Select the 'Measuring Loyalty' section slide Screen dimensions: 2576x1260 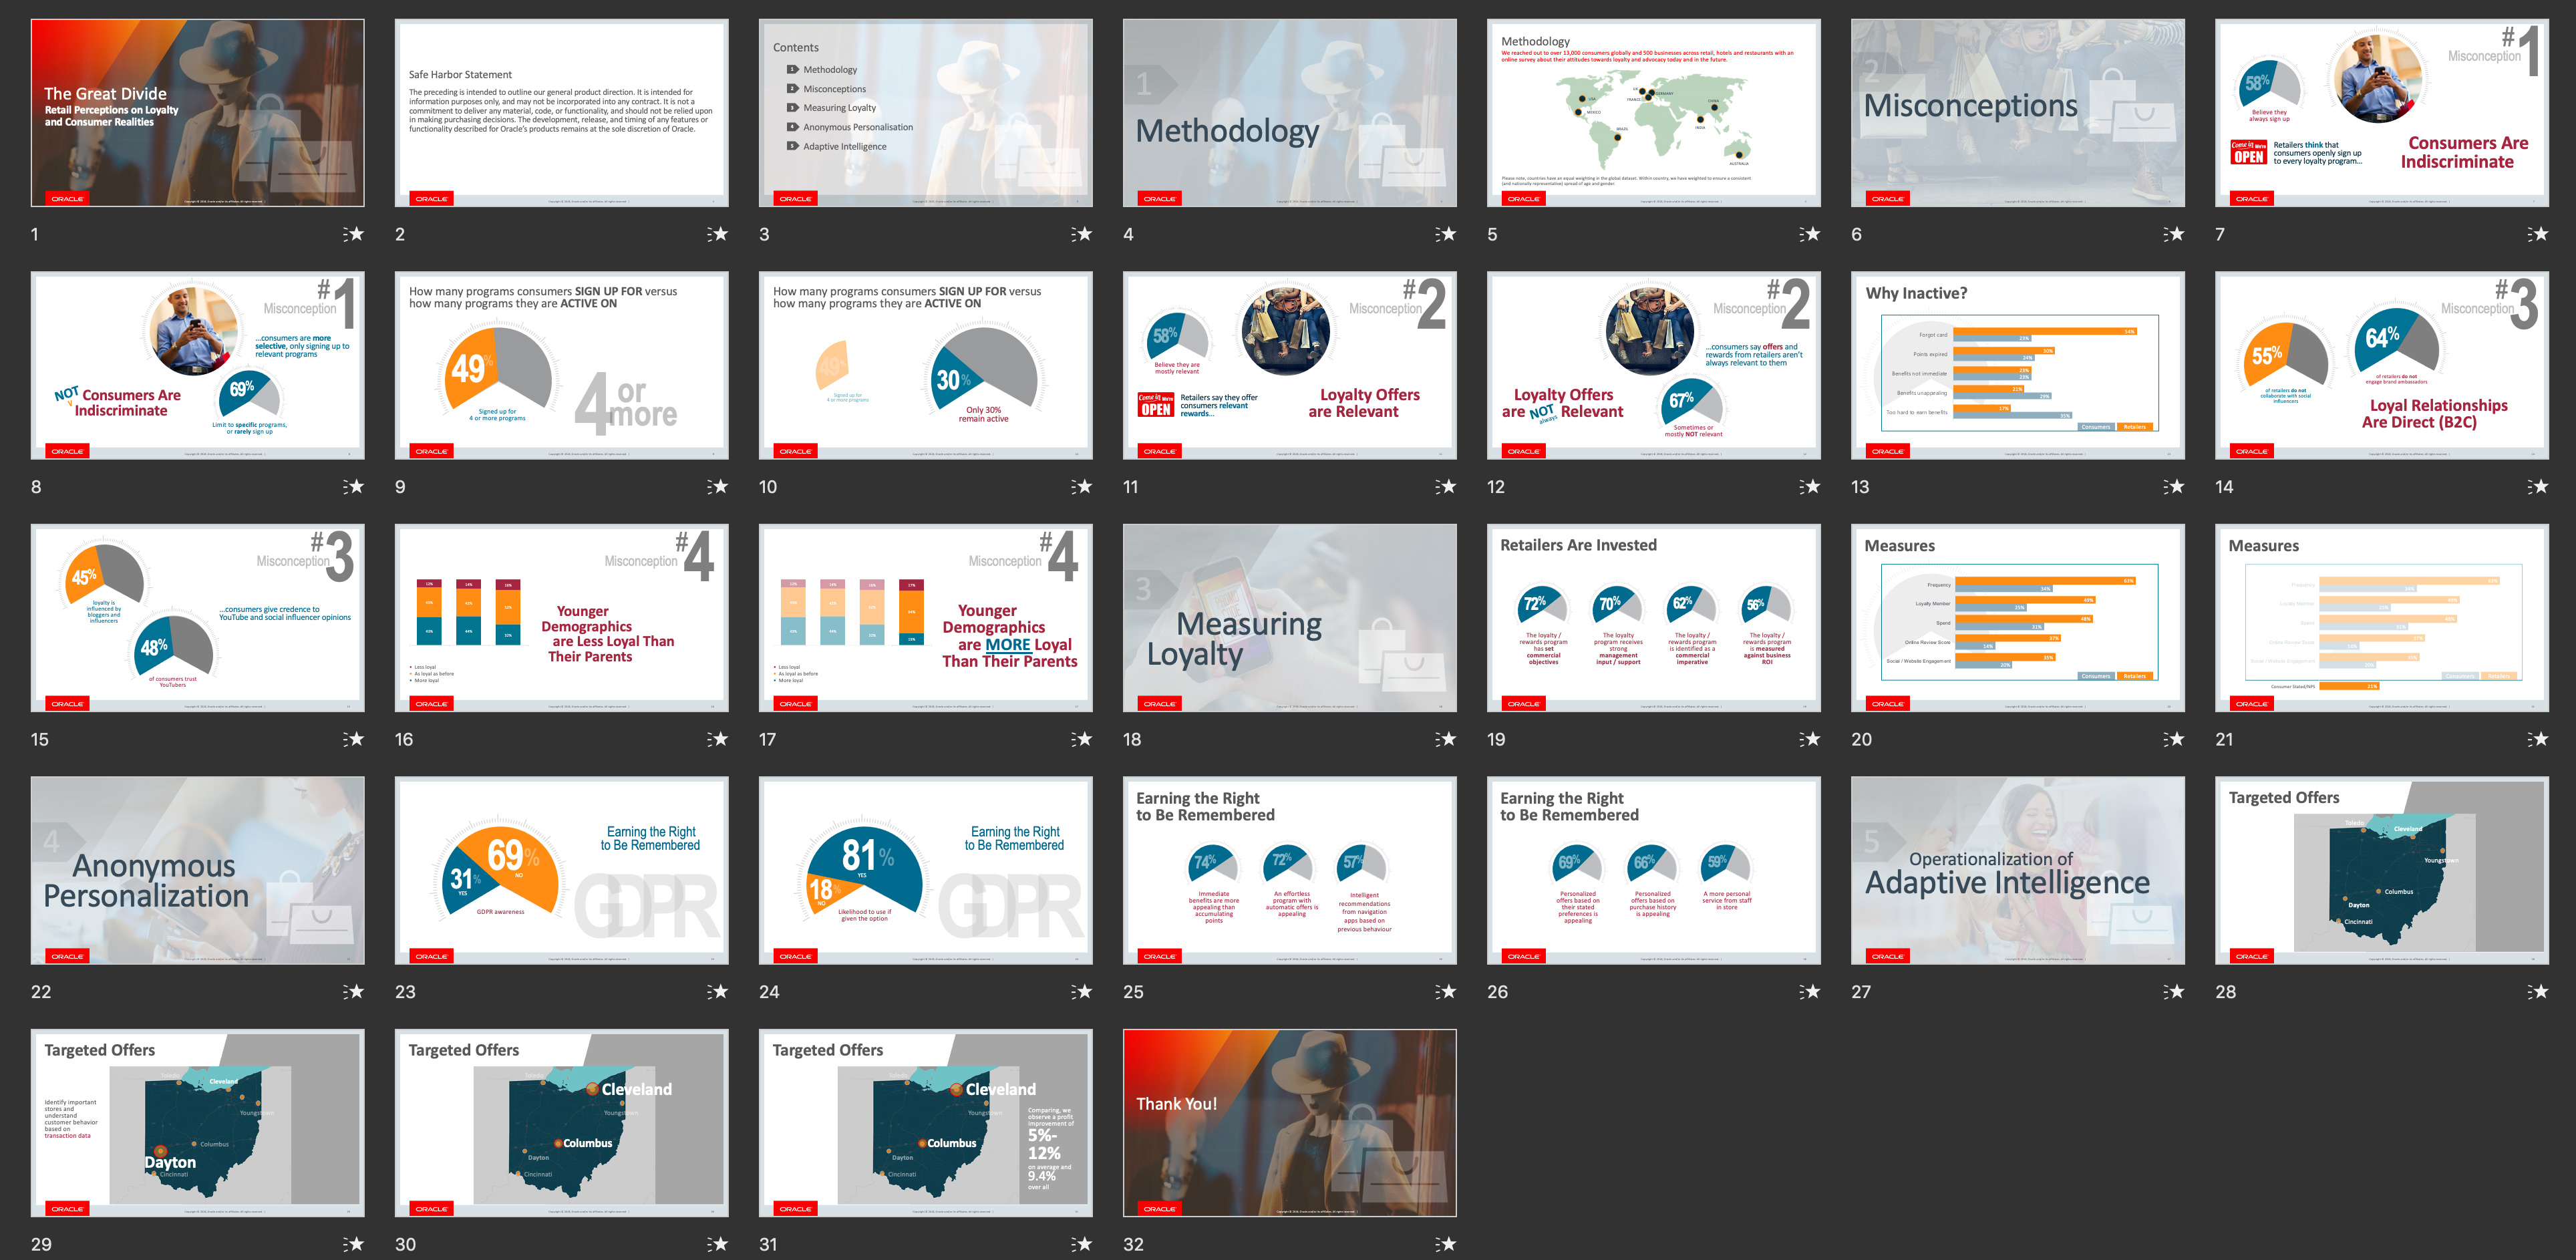[1289, 618]
